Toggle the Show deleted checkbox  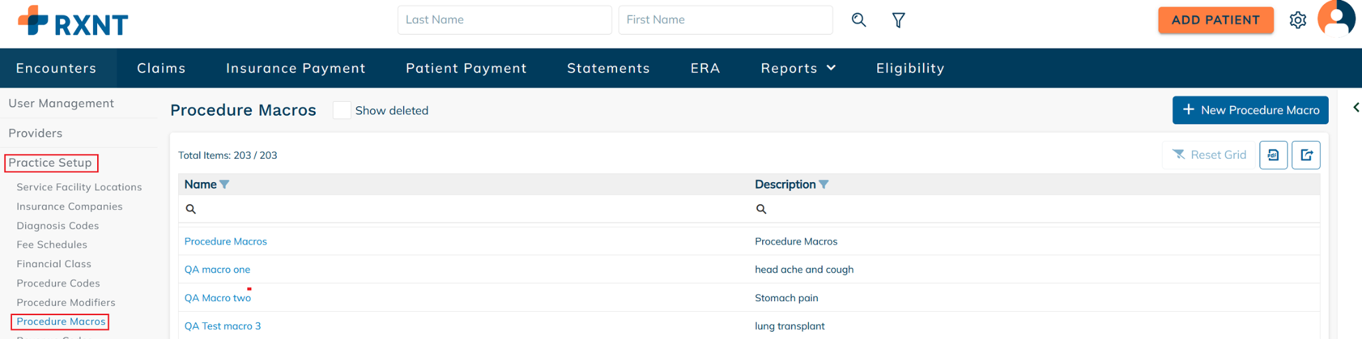coord(342,110)
